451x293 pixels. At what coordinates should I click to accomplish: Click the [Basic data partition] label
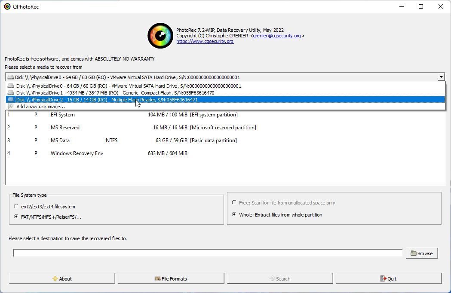click(213, 140)
